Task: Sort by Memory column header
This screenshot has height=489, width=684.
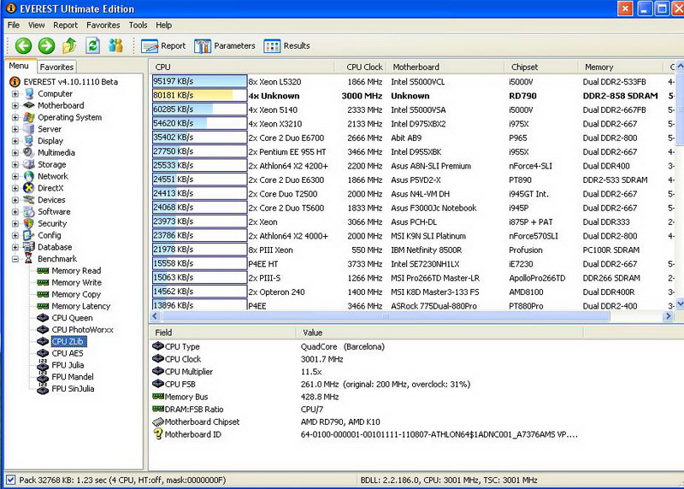Action: click(x=622, y=67)
